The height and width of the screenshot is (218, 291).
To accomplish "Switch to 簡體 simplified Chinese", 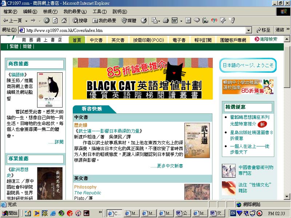I will pos(27,47).
